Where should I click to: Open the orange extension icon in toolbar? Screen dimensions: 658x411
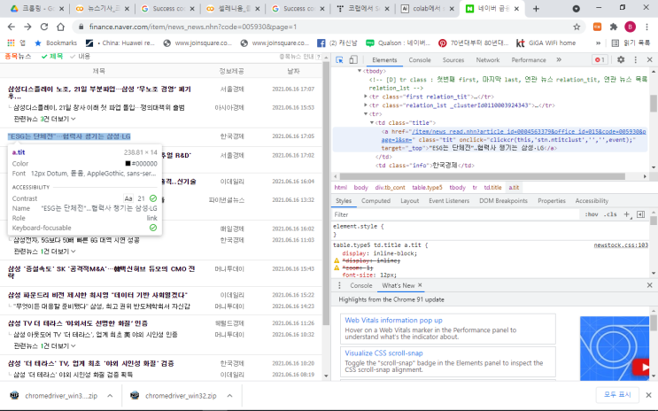tap(597, 27)
